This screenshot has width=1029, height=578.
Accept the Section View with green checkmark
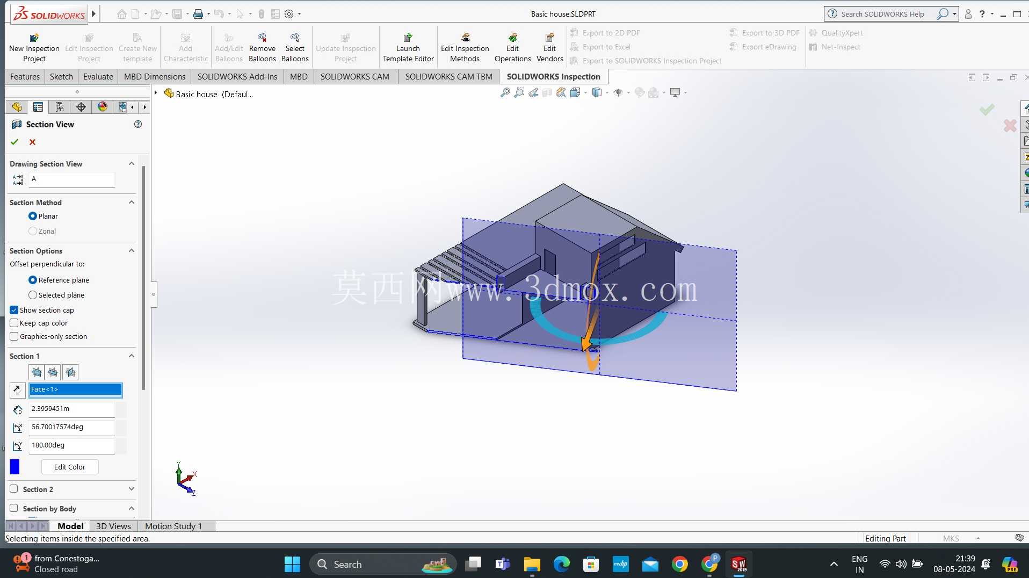[x=15, y=142]
